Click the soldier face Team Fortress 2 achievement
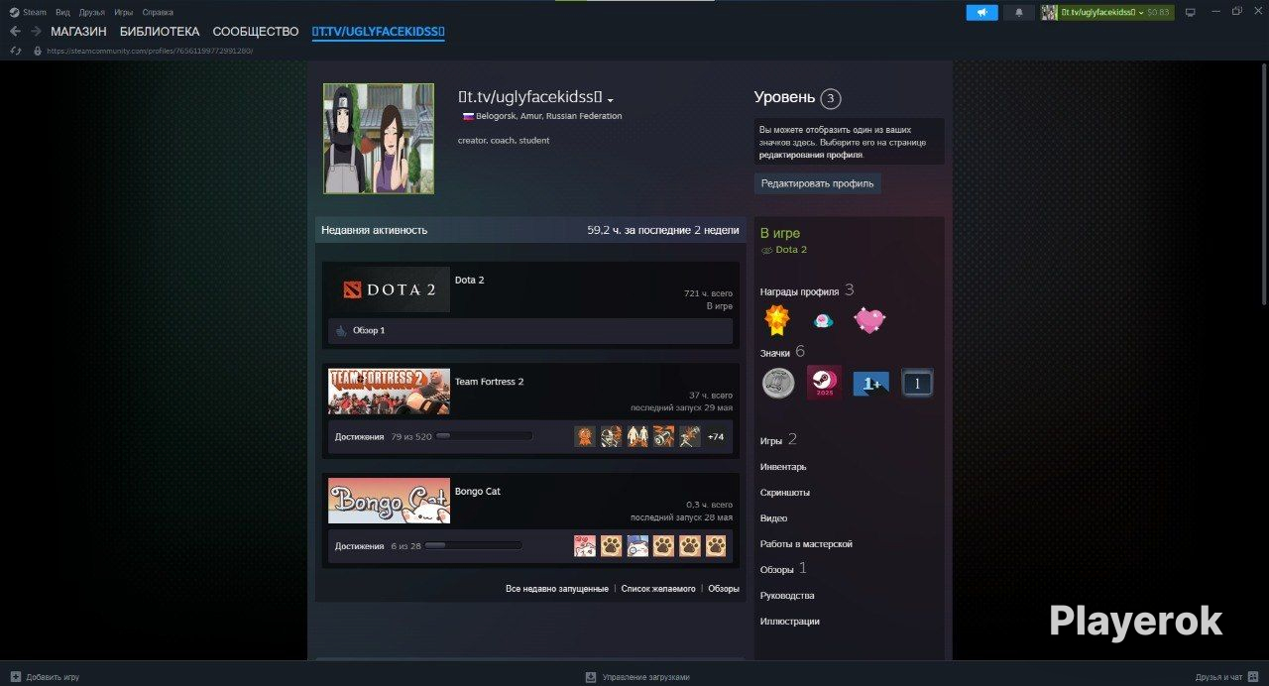1269x686 pixels. (612, 436)
